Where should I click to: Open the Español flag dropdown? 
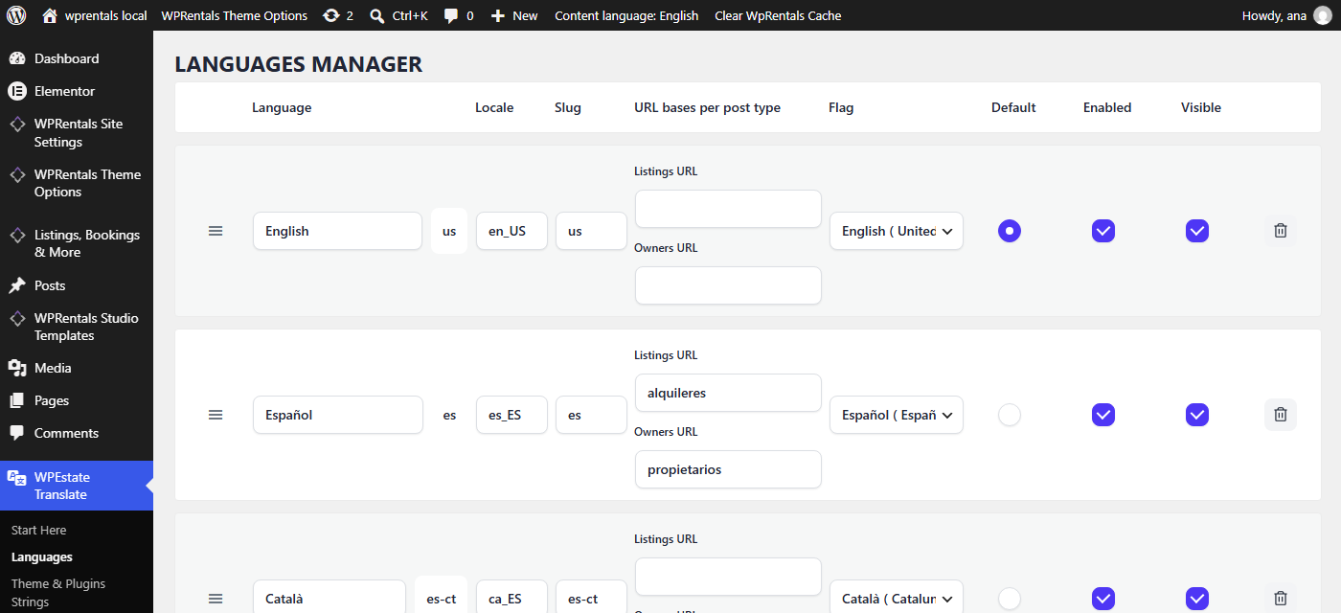pos(897,415)
